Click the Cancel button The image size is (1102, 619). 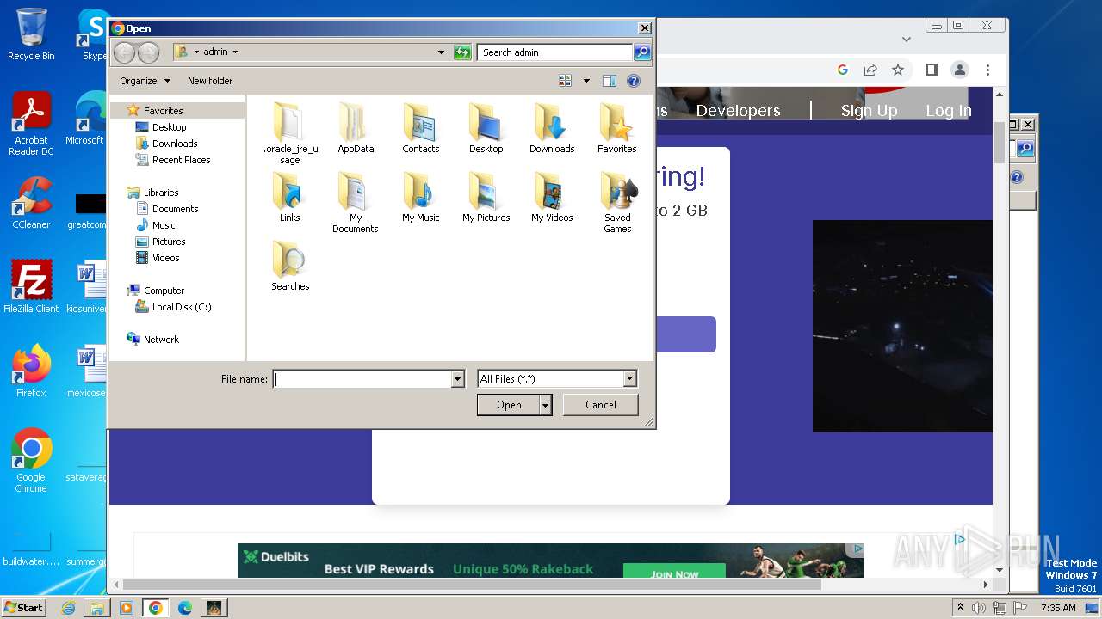tap(601, 405)
